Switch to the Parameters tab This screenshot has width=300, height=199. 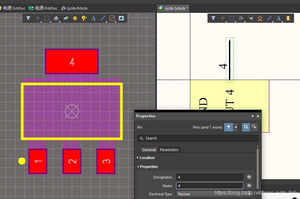pyautogui.click(x=169, y=150)
